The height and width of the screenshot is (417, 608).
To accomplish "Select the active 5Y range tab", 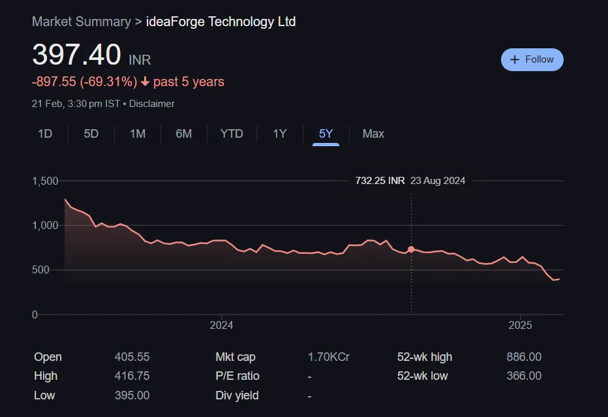I will coord(326,134).
